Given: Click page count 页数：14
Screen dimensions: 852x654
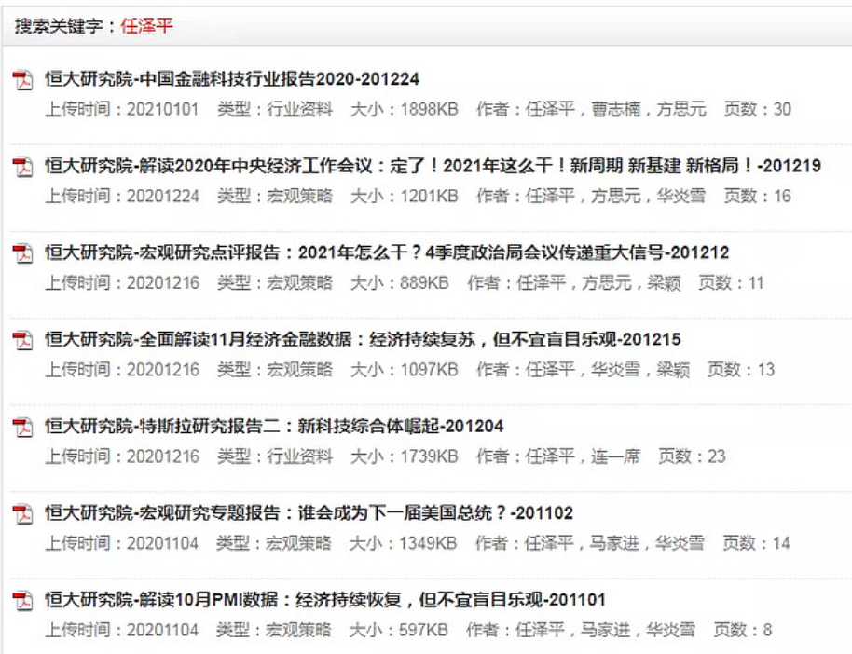Looking at the screenshot, I should pos(756,543).
